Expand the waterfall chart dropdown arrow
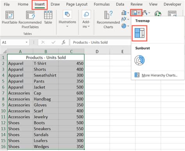This screenshot has width=185, height=151. (149, 13)
